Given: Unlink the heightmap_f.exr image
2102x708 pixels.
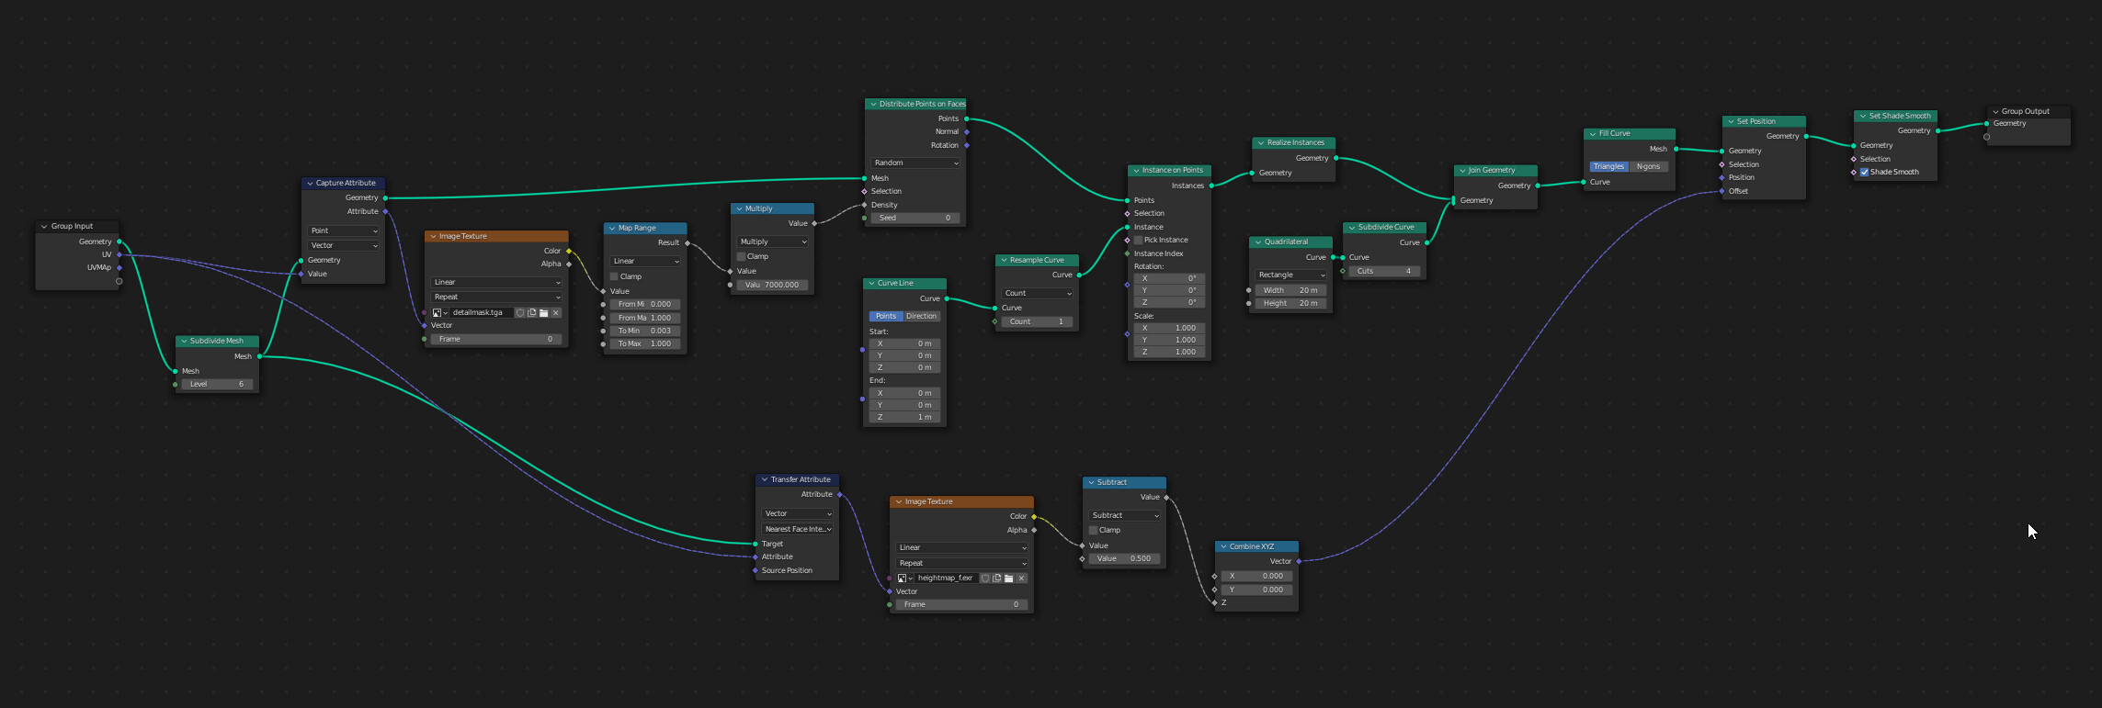Looking at the screenshot, I should tap(1021, 579).
